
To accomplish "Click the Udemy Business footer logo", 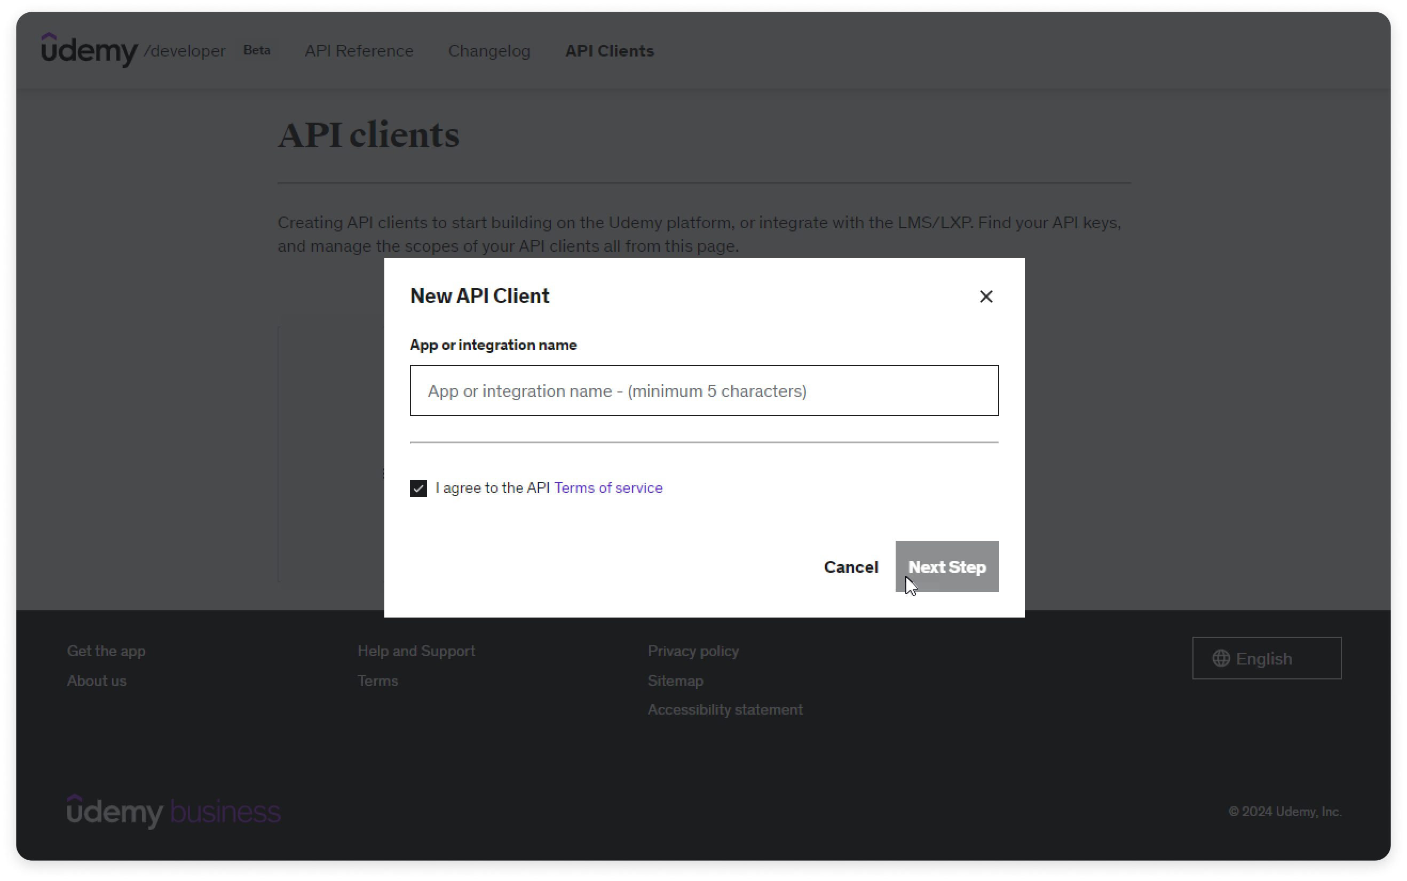I will pyautogui.click(x=174, y=811).
